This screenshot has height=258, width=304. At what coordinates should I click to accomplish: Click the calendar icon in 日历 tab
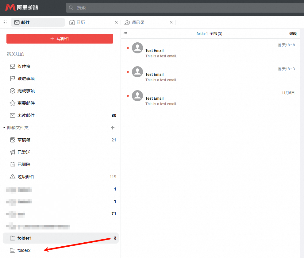tap(72, 22)
